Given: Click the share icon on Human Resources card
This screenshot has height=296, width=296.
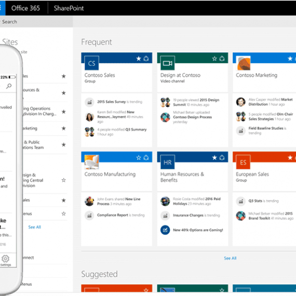Looking at the screenshot, I should [x=222, y=157].
